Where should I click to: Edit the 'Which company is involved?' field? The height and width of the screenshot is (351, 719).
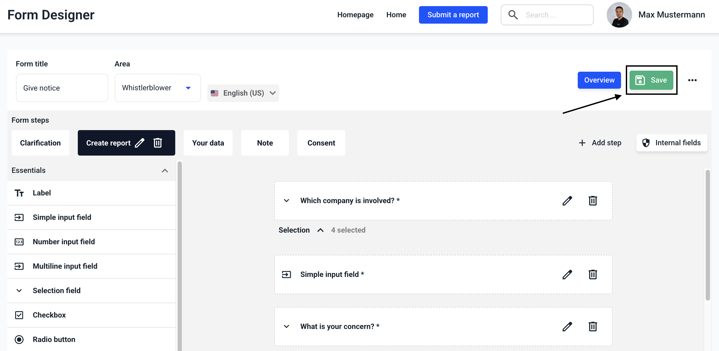(567, 201)
